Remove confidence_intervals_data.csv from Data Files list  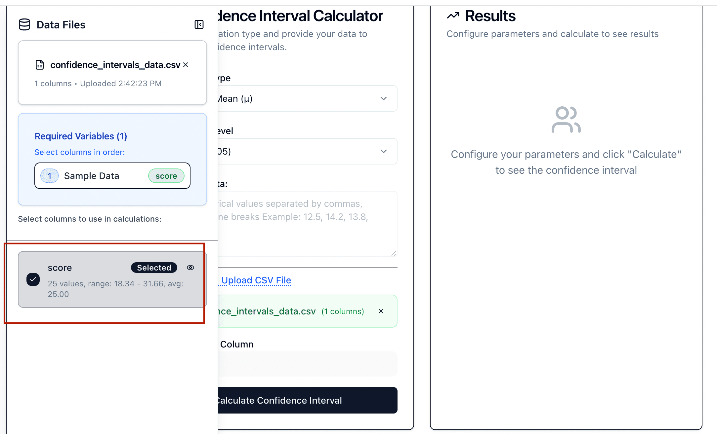pyautogui.click(x=186, y=65)
